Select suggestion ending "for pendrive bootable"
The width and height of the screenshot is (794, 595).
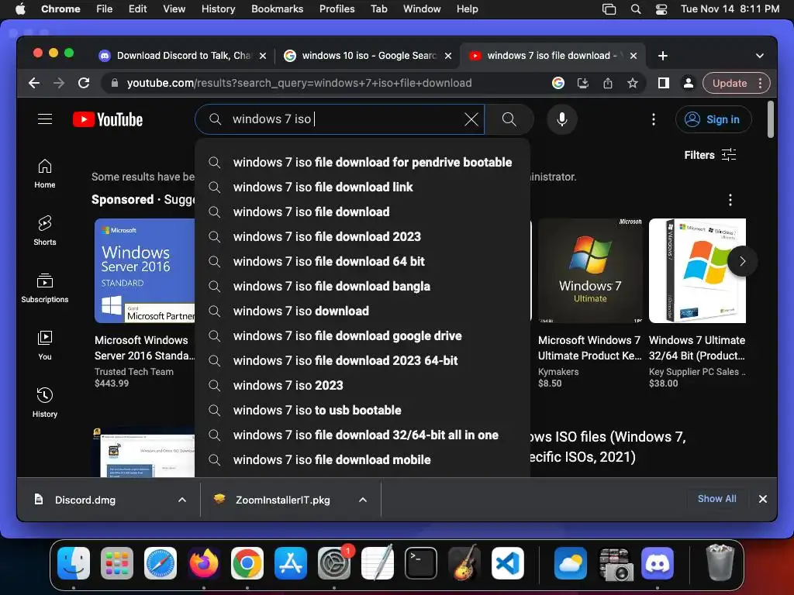point(362,163)
